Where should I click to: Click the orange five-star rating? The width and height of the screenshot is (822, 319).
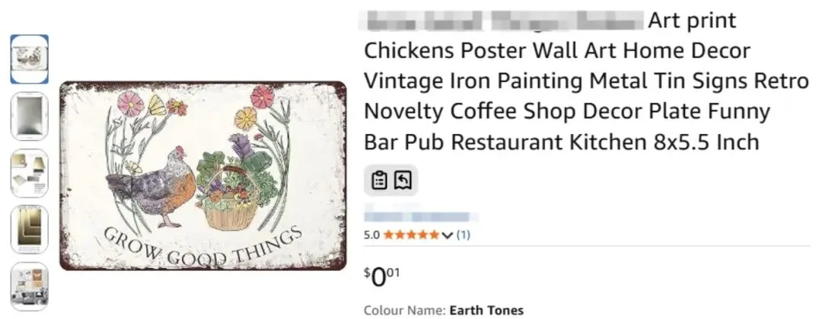click(x=412, y=235)
